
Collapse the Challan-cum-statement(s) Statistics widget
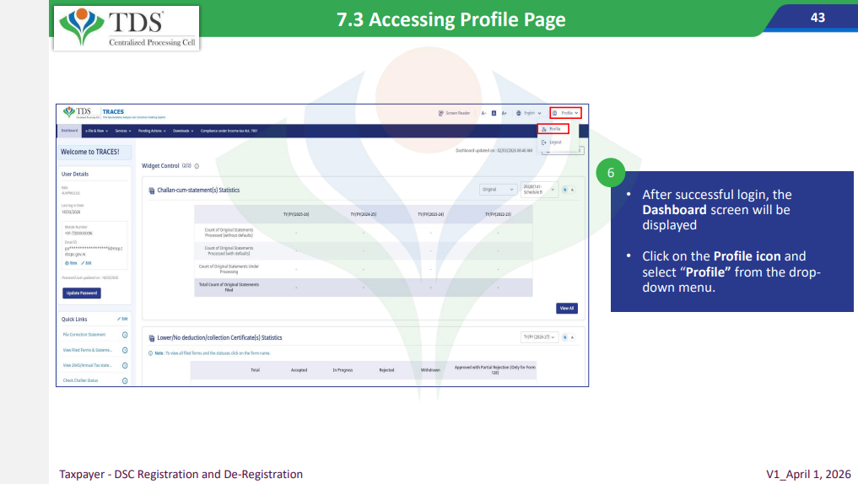[572, 190]
